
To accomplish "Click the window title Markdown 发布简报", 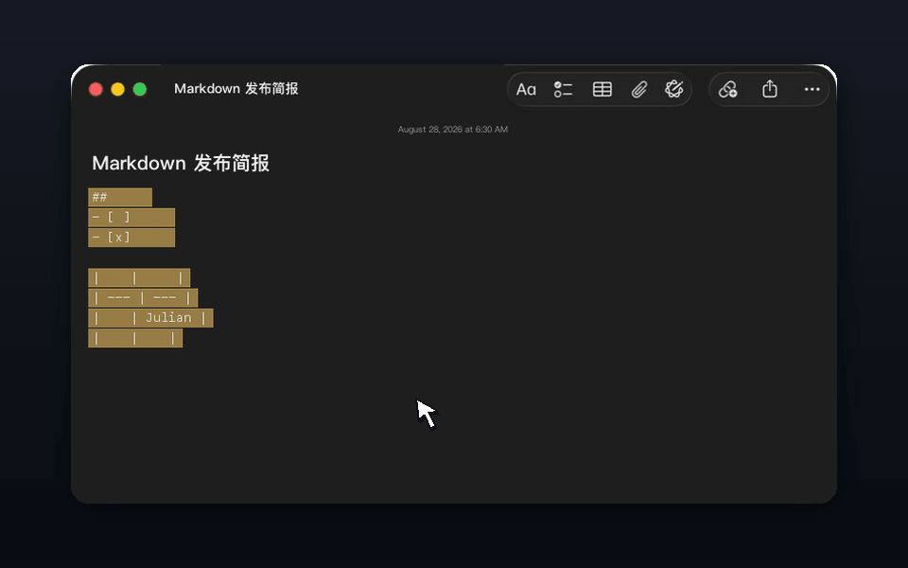I will coord(236,89).
